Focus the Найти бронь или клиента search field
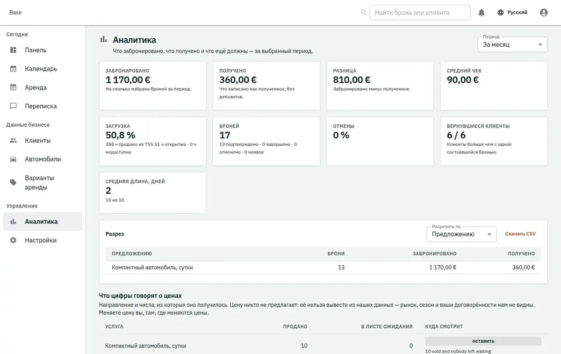The height and width of the screenshot is (354, 561). (420, 13)
